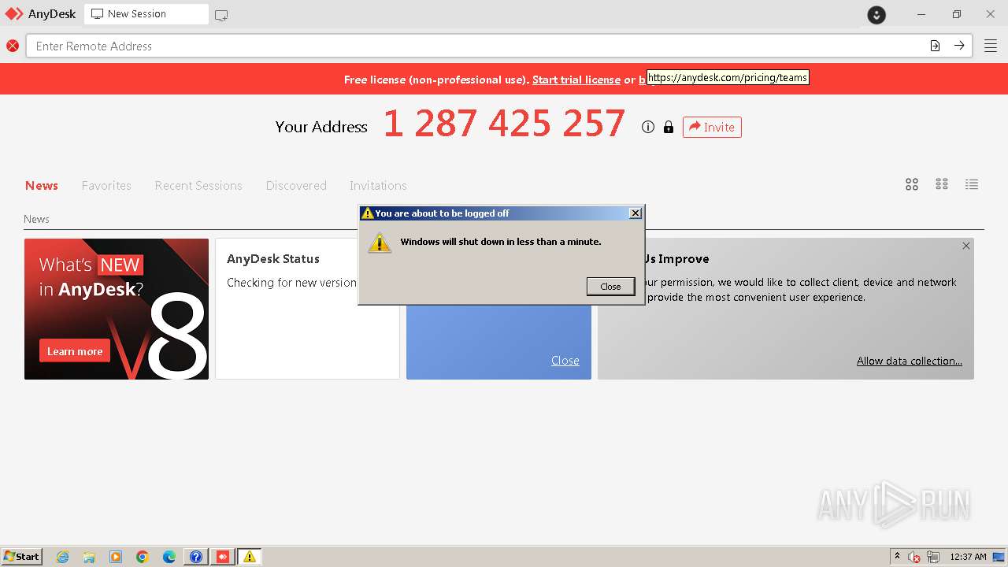Select your address 1 287 425 257
Viewport: 1008px width, 567px height.
point(504,124)
